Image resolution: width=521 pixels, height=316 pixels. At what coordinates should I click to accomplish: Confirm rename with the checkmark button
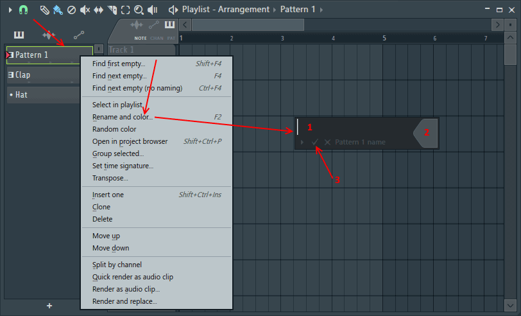click(315, 142)
